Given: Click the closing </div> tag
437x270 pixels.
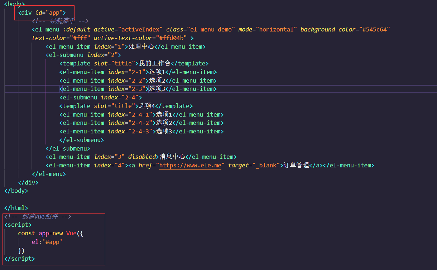Looking at the screenshot, I should click(x=28, y=182).
